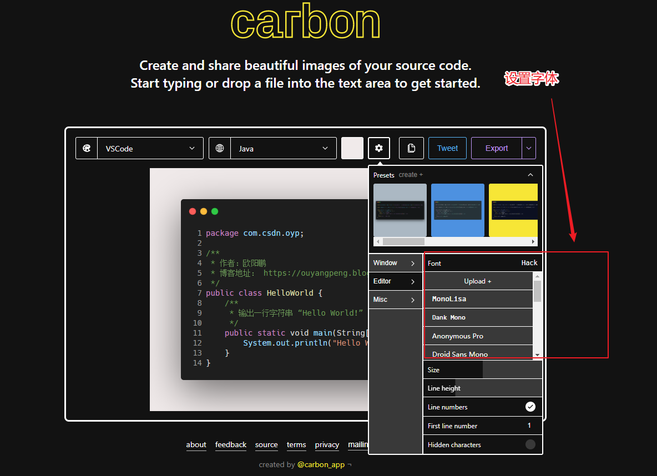Image resolution: width=657 pixels, height=476 pixels.
Task: Choose MonoLisa font
Action: [478, 299]
